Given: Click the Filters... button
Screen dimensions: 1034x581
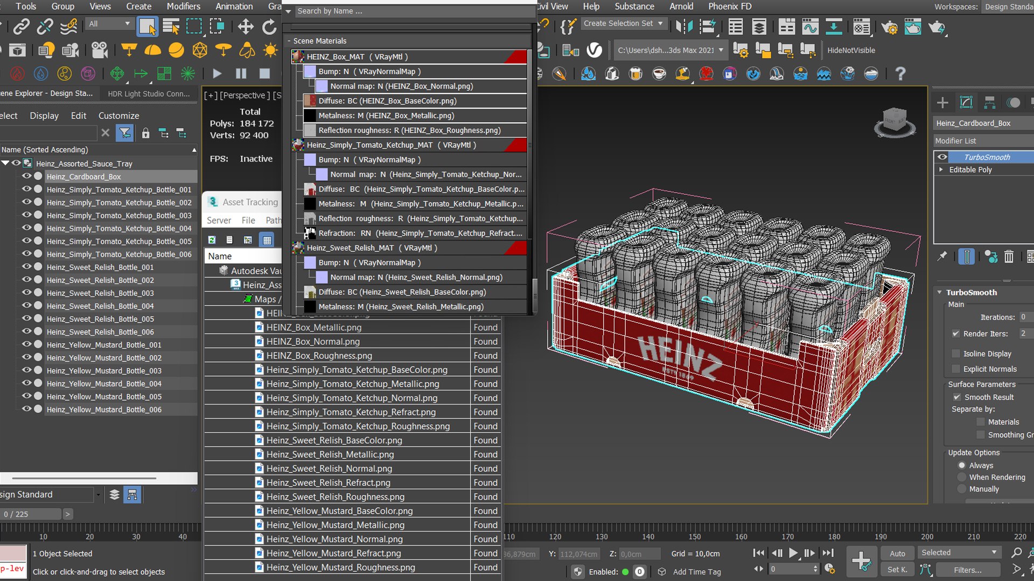Looking at the screenshot, I should [968, 570].
